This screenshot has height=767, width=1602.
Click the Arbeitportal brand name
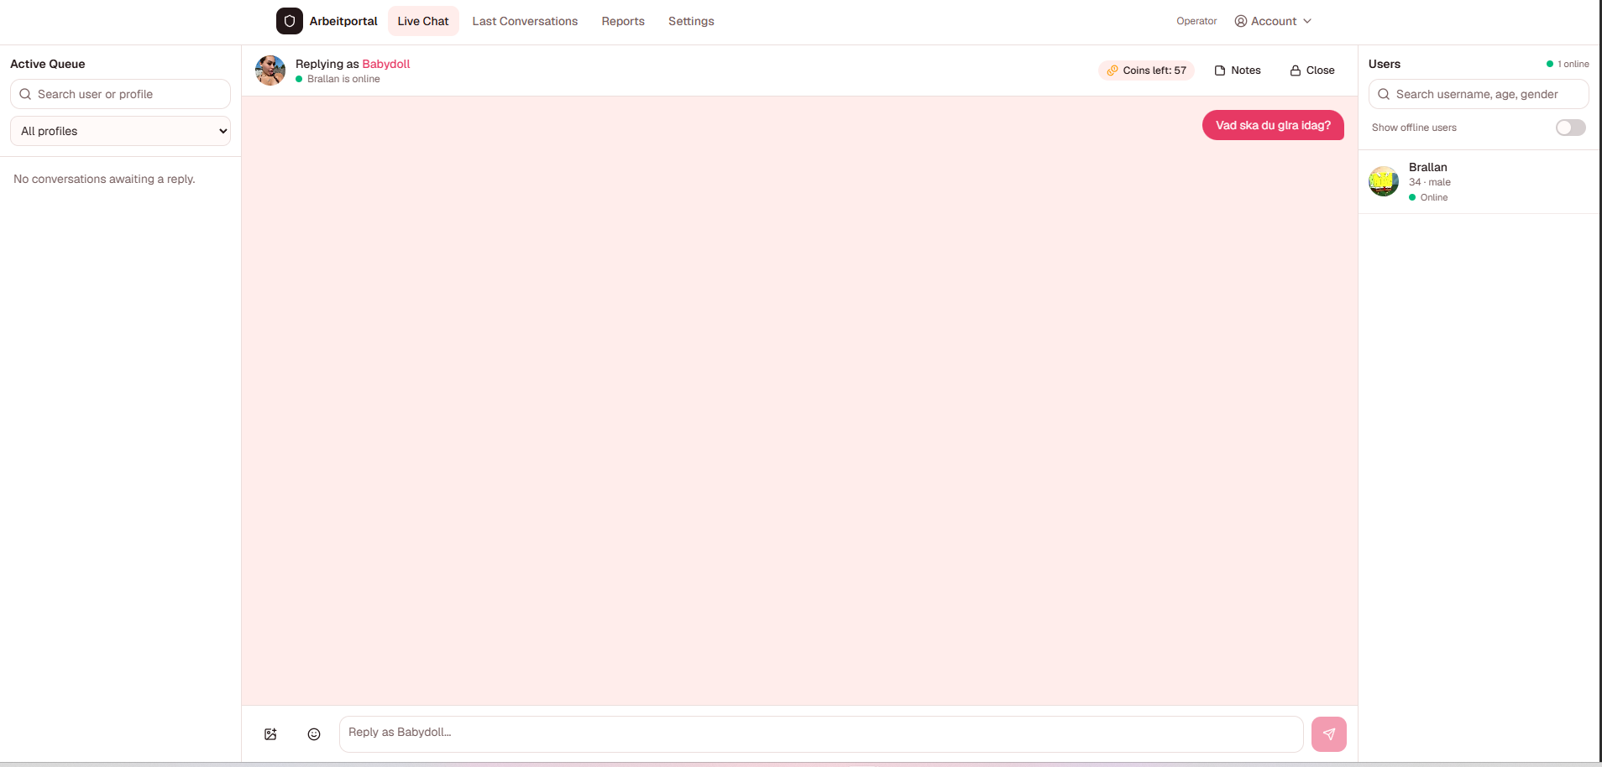pyautogui.click(x=343, y=21)
